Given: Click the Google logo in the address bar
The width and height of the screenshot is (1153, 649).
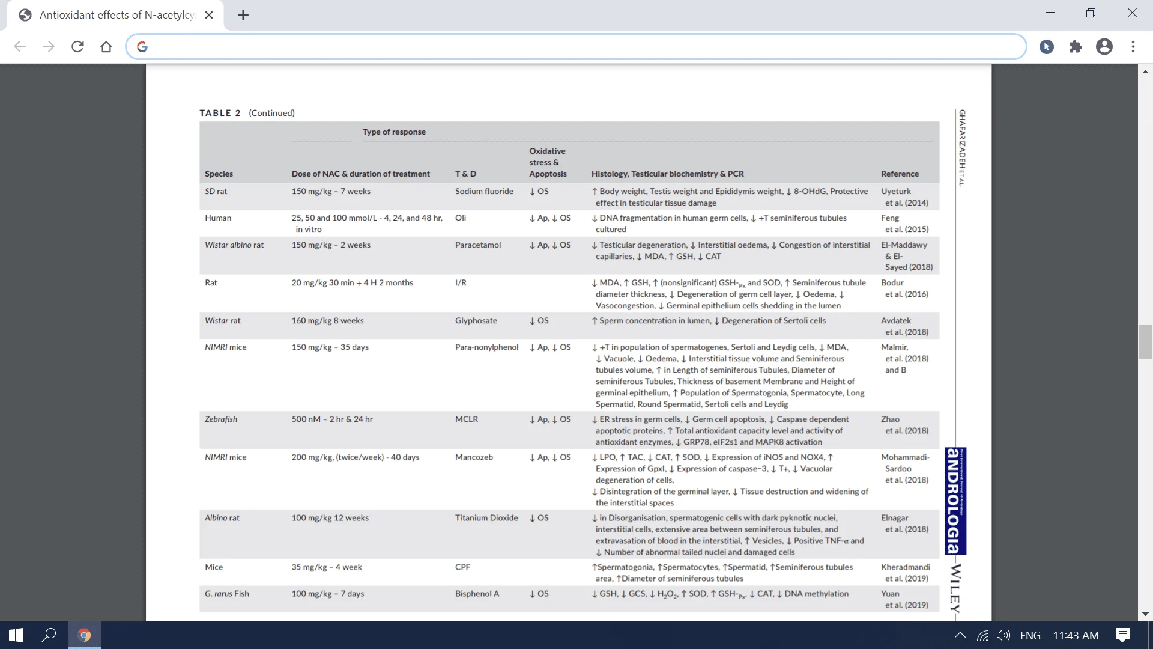Looking at the screenshot, I should click(142, 47).
